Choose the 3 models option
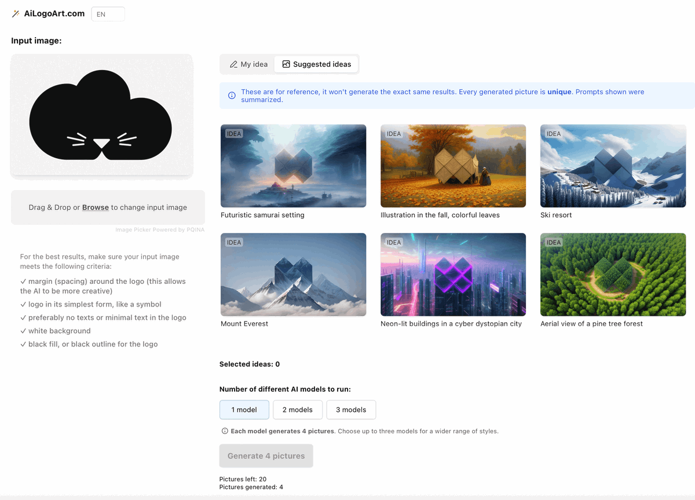Screen dimensions: 695x500 (x=351, y=410)
